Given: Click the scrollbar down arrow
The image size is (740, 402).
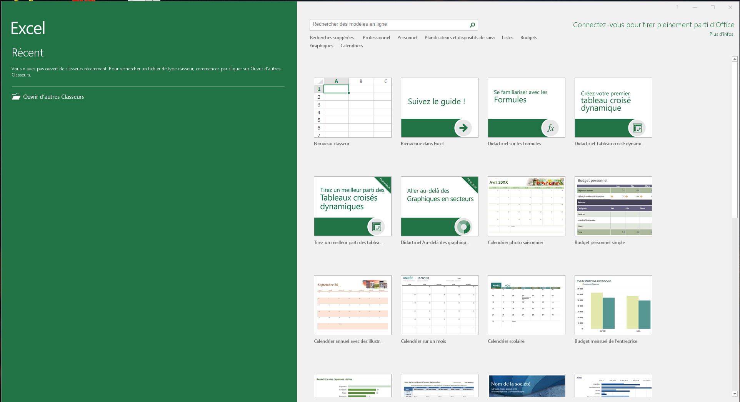Looking at the screenshot, I should pos(735,394).
